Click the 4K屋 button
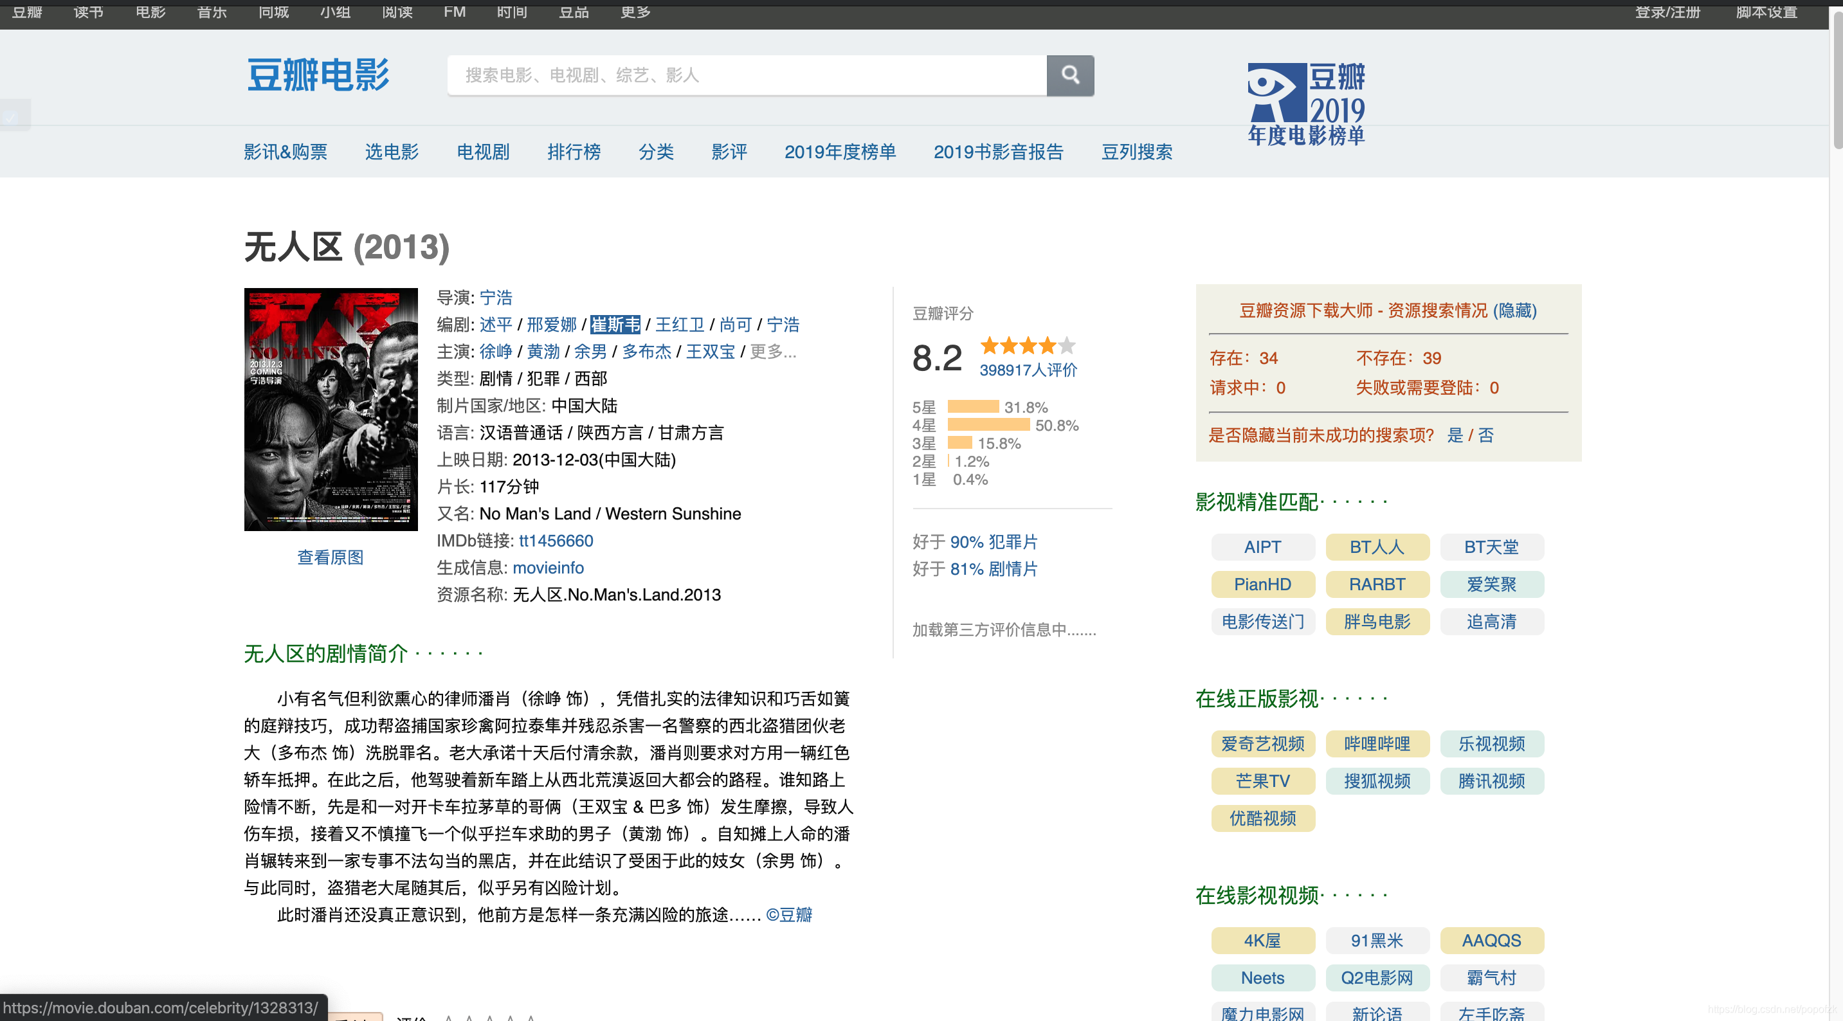 [x=1263, y=940]
